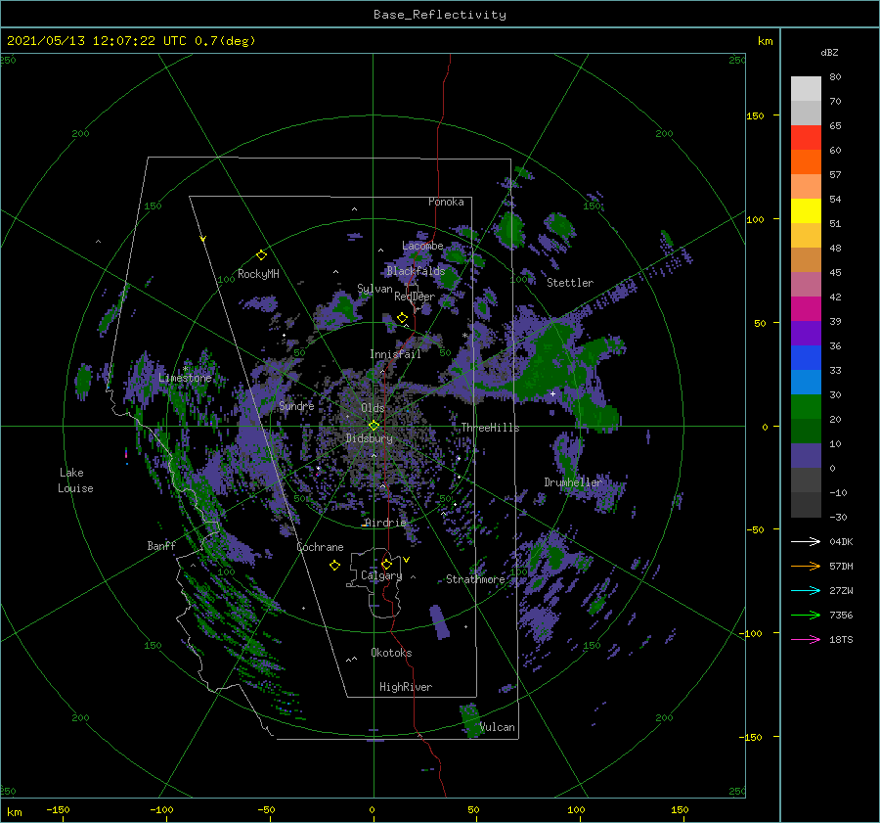This screenshot has width=880, height=823.
Task: Click the Sylvan label
Action: [x=374, y=289]
